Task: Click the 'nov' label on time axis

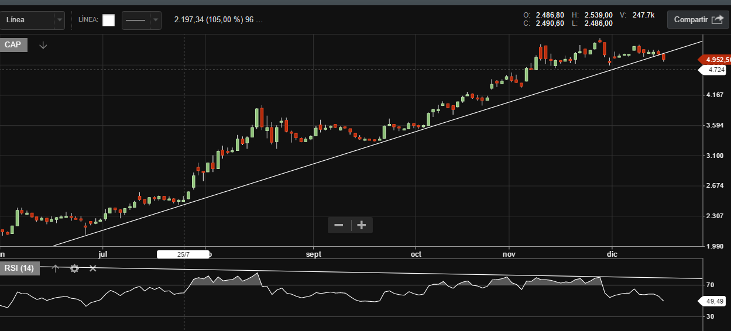Action: (509, 254)
